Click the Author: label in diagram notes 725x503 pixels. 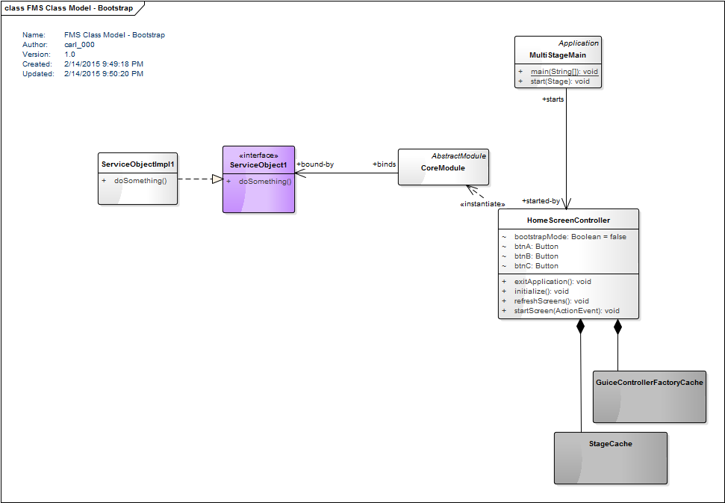point(35,44)
